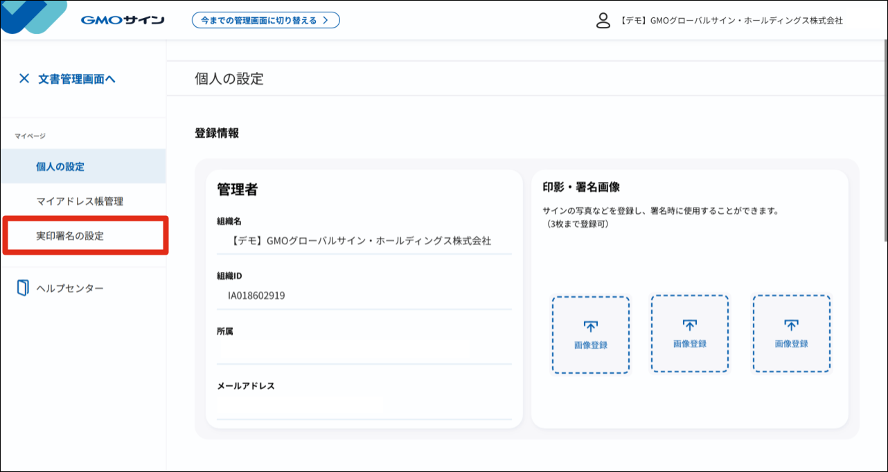This screenshot has height=472, width=888.
Task: Select 個人の設定 in the sidebar
Action: [62, 166]
